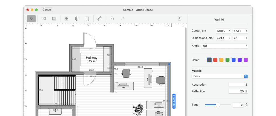Edit the Absorption value field
The width and height of the screenshot is (276, 116).
click(x=238, y=85)
